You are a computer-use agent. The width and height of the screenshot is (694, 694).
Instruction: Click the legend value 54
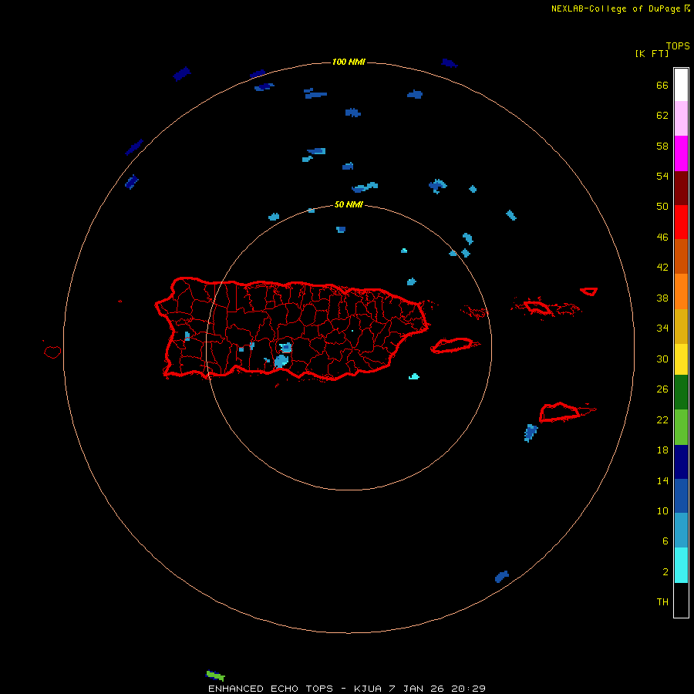coord(662,176)
